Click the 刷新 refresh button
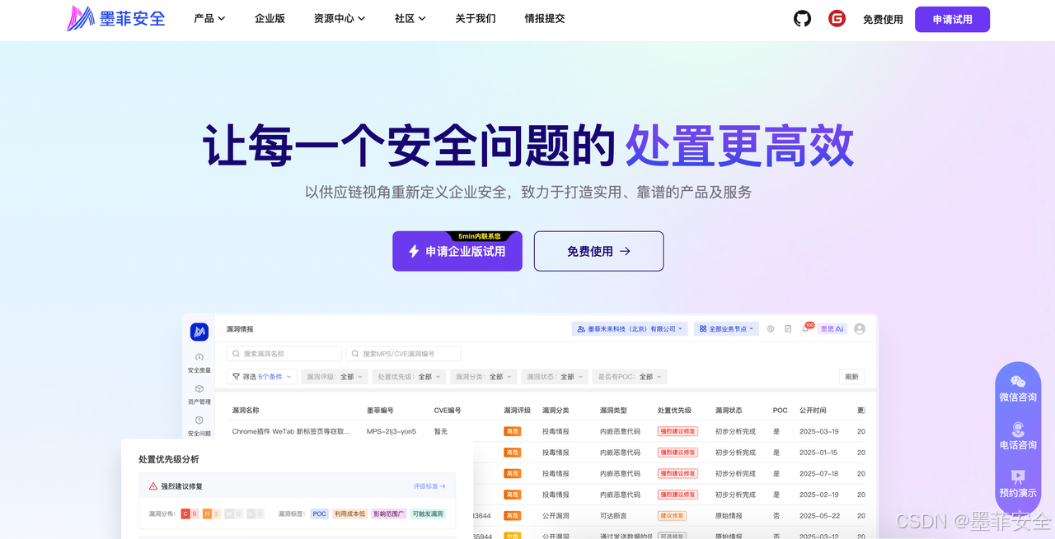Screen dimensions: 1055x539 (852, 377)
